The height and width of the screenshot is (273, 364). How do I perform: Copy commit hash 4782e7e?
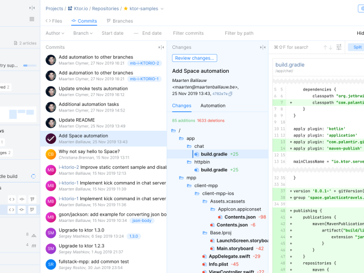pos(230,94)
